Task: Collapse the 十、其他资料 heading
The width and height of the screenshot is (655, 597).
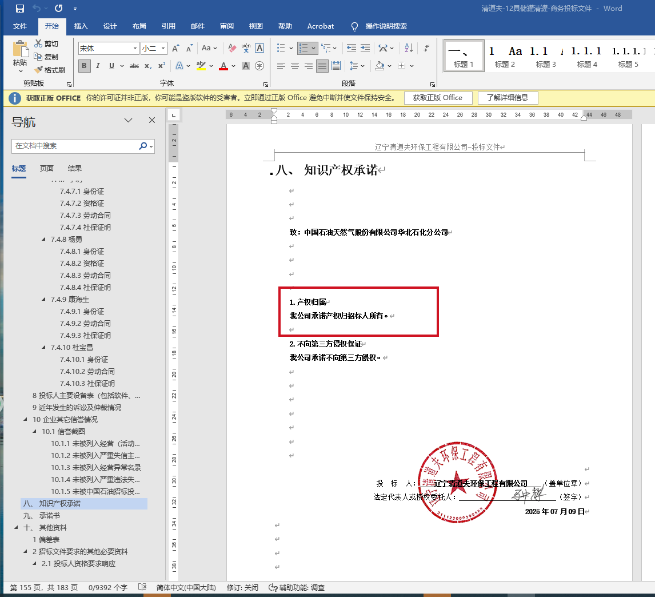Action: (x=17, y=528)
